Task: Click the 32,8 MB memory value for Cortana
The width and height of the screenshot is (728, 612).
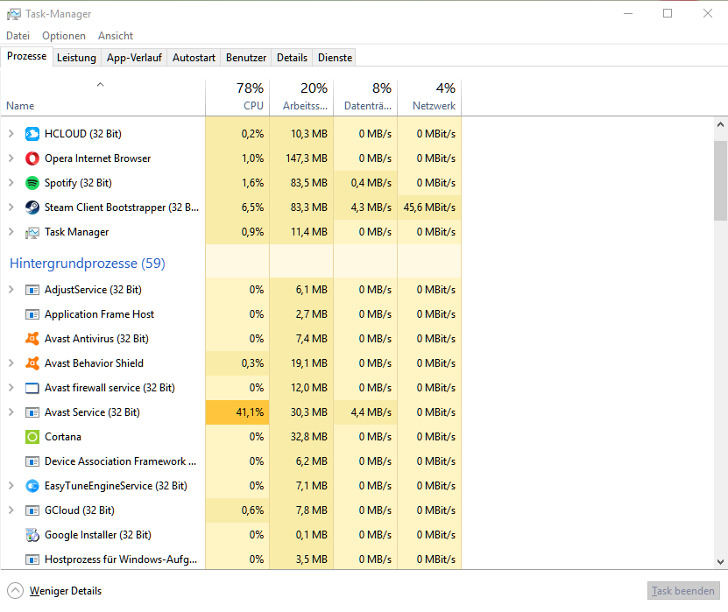Action: click(x=308, y=437)
